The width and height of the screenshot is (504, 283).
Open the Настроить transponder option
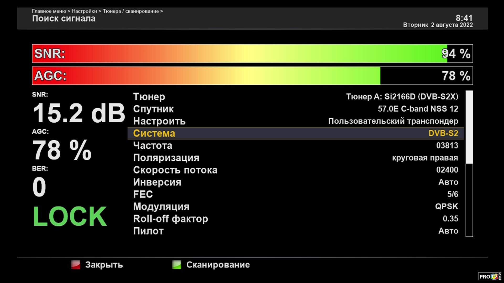tap(295, 121)
